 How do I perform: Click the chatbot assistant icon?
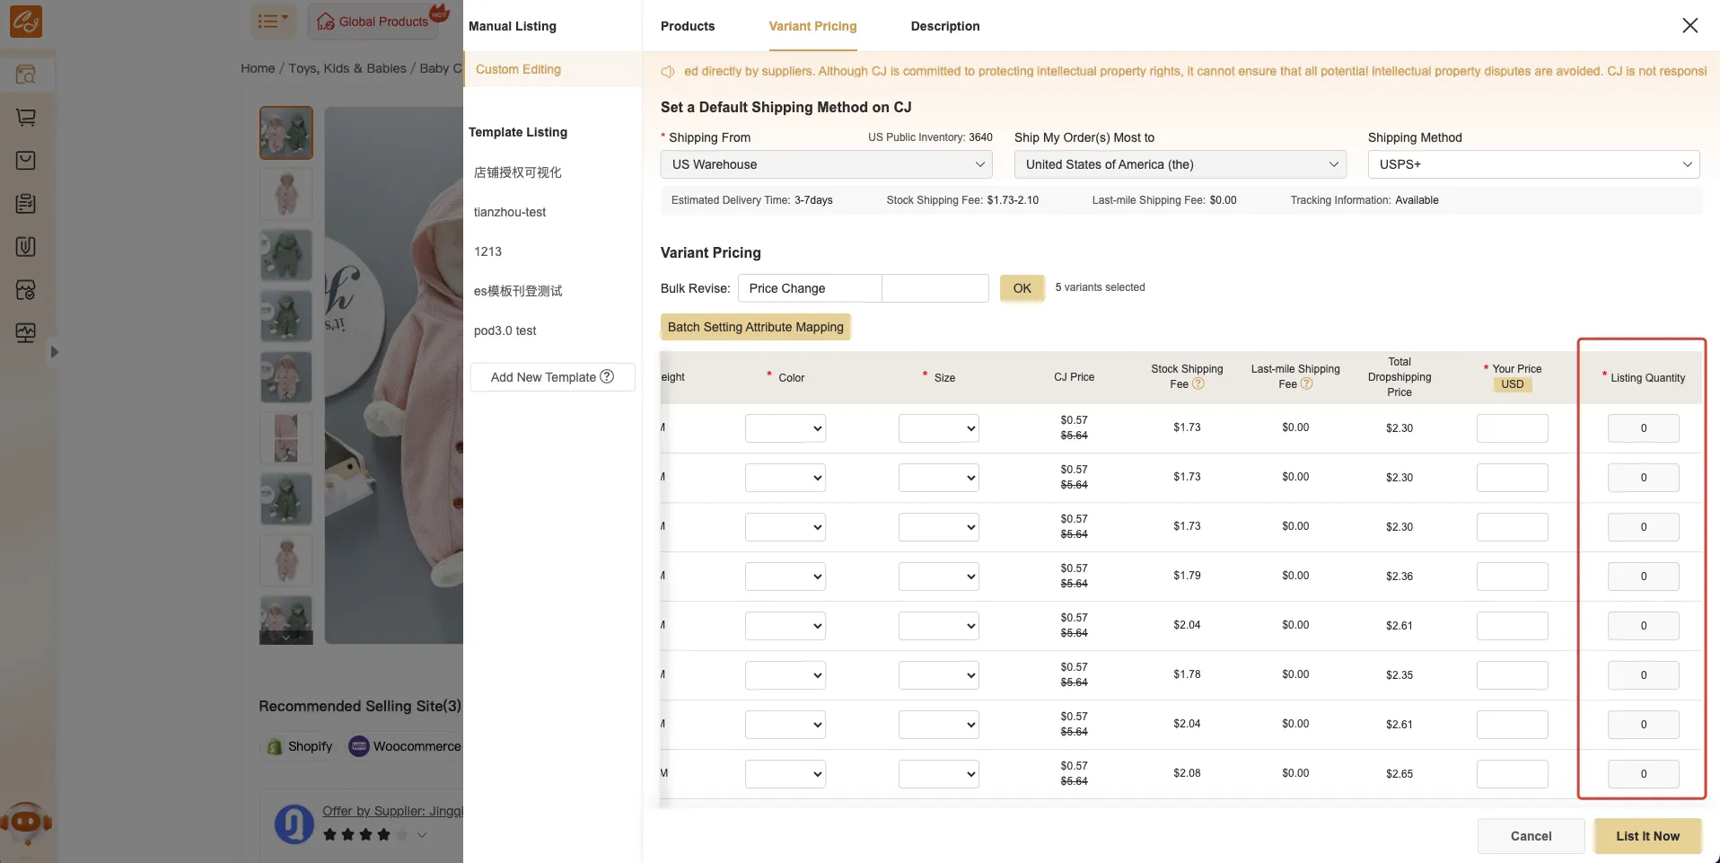pyautogui.click(x=26, y=822)
